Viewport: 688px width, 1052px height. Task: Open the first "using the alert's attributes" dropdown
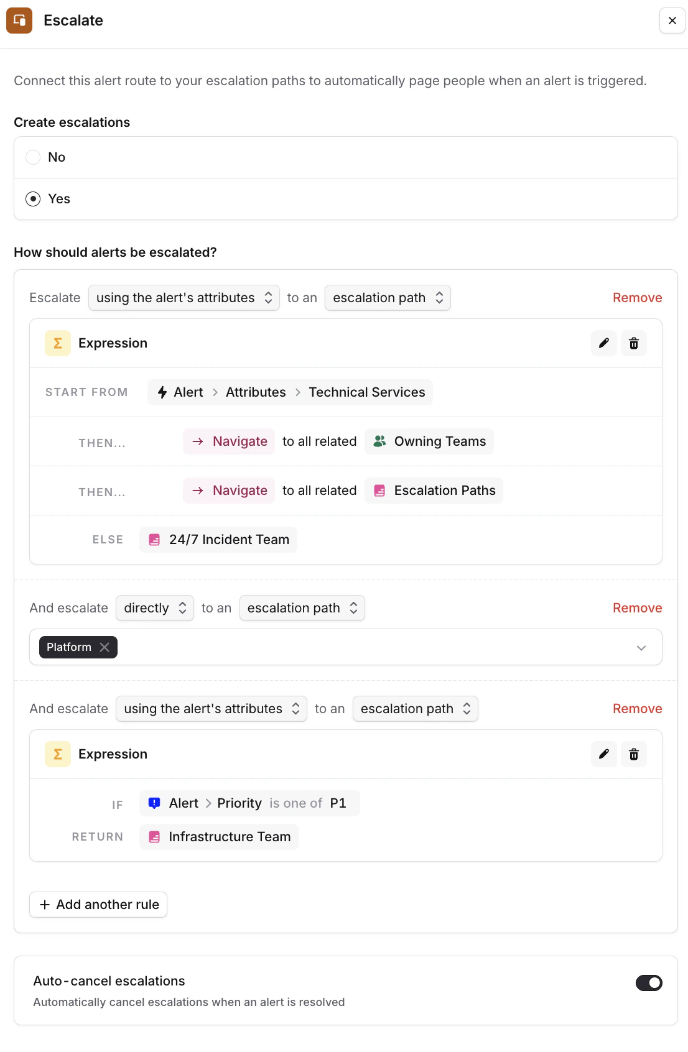click(184, 298)
